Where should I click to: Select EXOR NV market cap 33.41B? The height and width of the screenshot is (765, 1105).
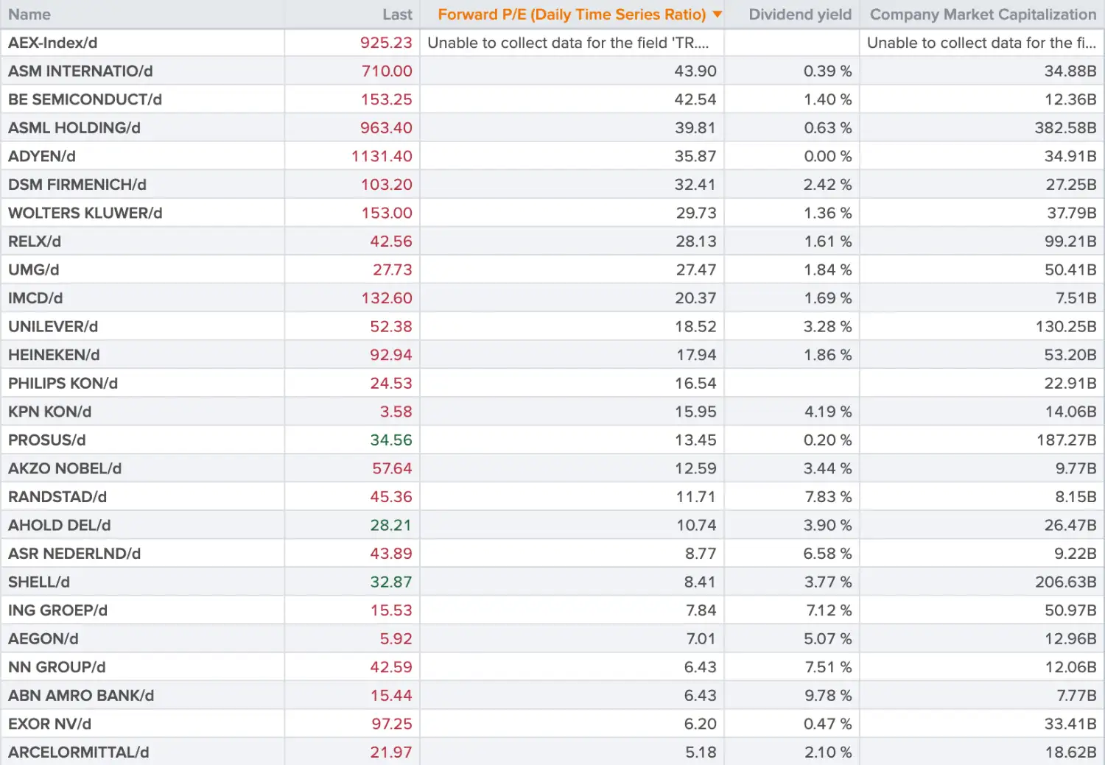point(1070,724)
